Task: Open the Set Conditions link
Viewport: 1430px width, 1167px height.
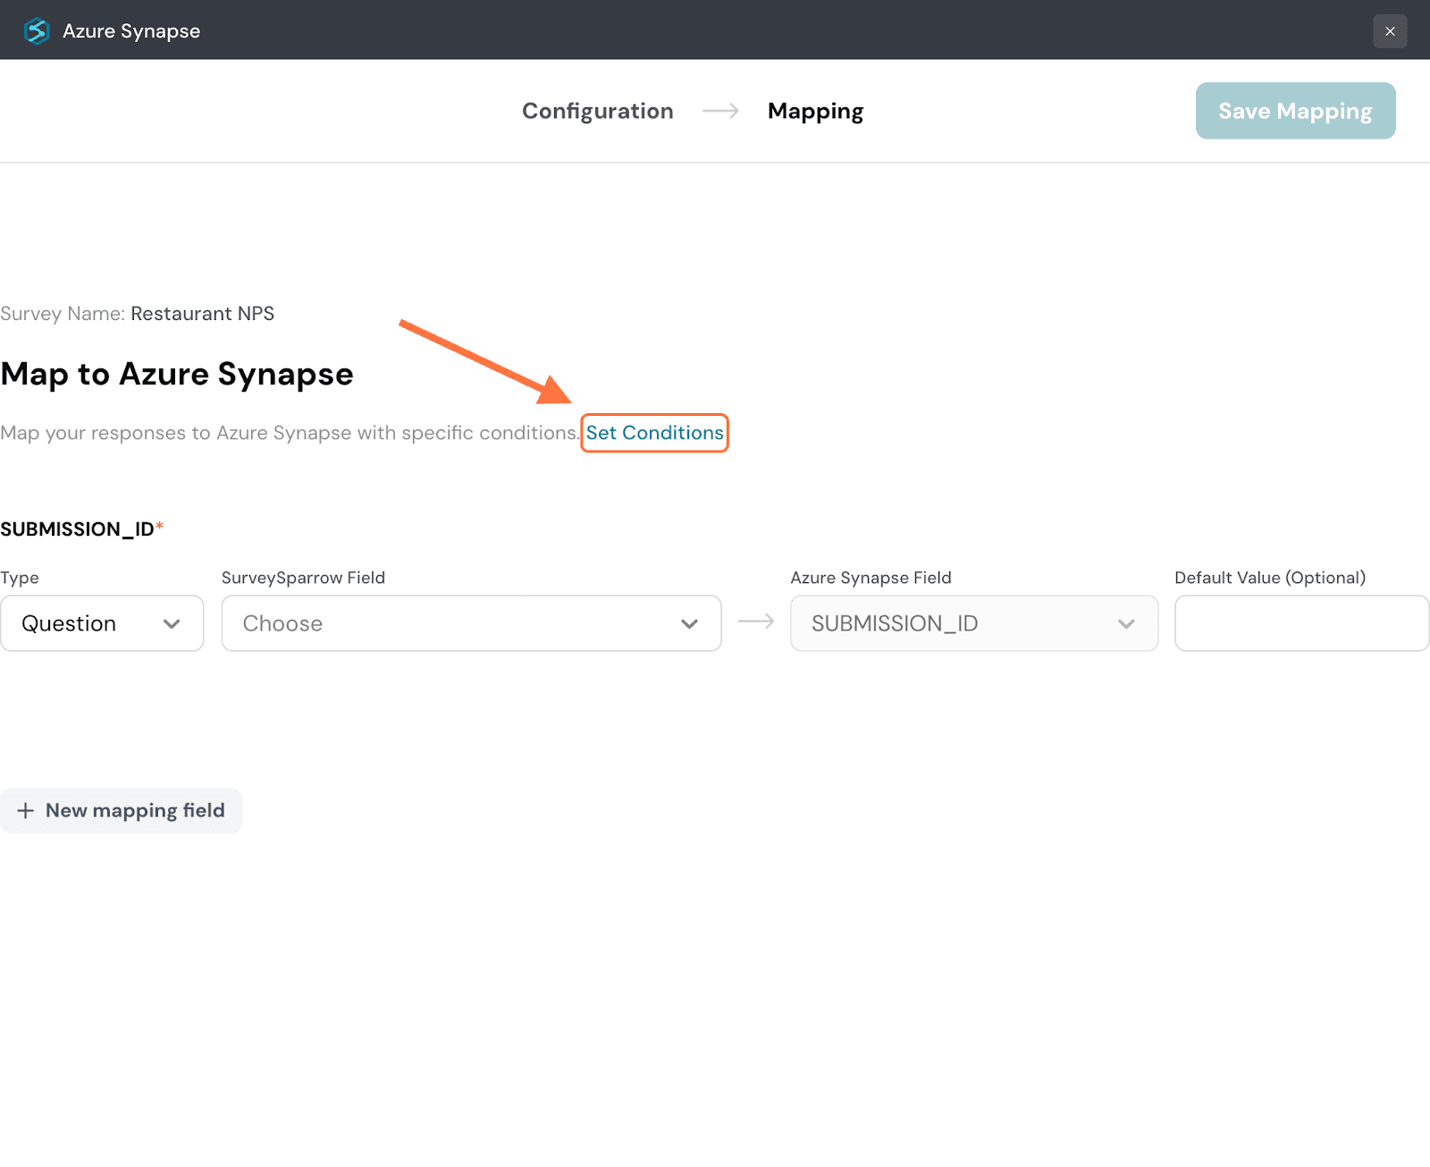Action: 654,433
